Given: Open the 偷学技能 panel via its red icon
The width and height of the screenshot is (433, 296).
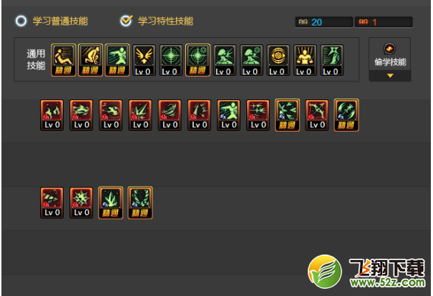Looking at the screenshot, I should tap(389, 49).
